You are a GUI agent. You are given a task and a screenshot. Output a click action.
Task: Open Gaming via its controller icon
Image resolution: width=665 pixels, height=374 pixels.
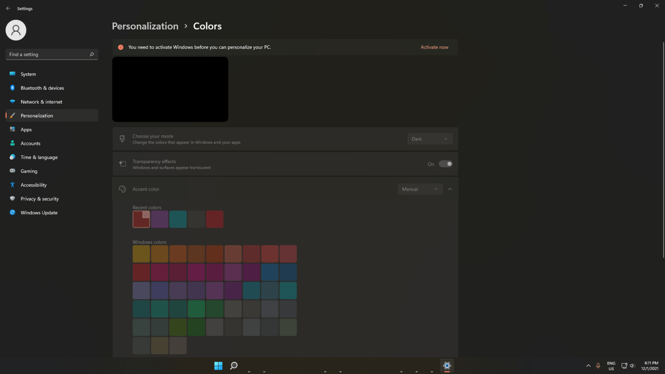coord(13,171)
